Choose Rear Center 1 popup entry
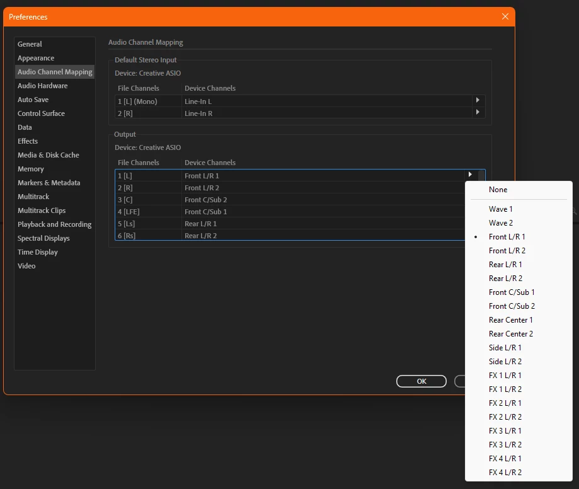 519,320
